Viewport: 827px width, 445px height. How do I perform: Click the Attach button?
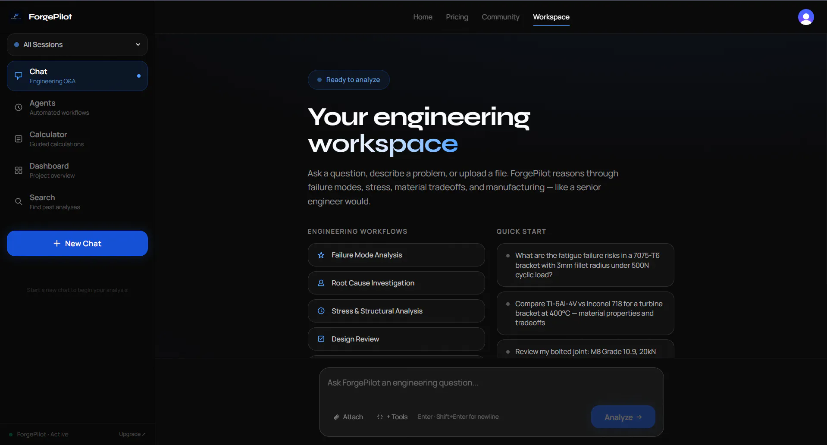tap(348, 417)
